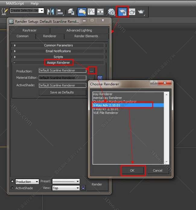196x210 pixels.
Task: Minimize the Render Setup window
Action: (x=84, y=21)
